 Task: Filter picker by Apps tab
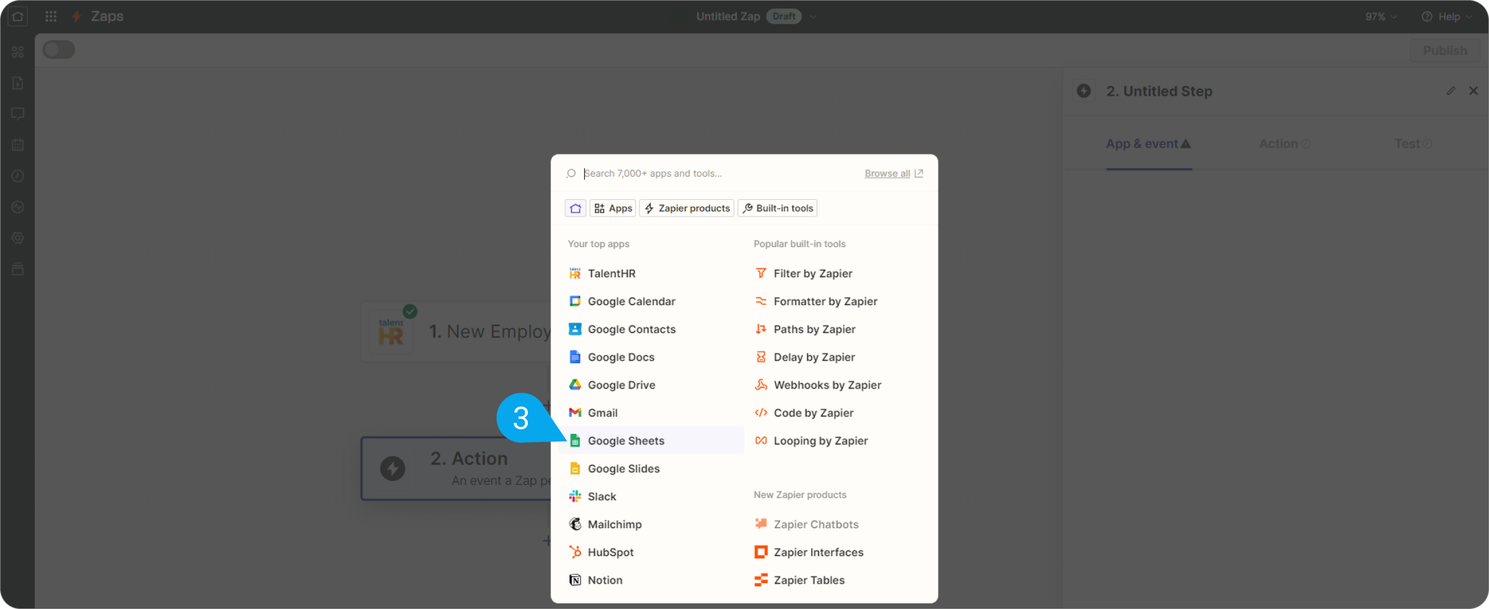tap(613, 208)
